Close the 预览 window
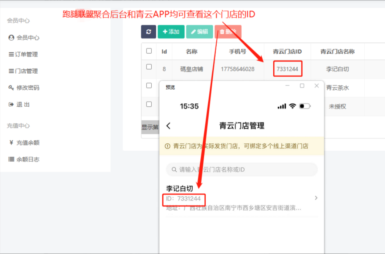 pos(317,86)
